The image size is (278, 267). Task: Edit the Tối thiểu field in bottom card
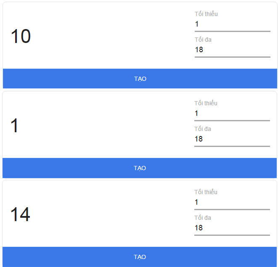(x=232, y=202)
